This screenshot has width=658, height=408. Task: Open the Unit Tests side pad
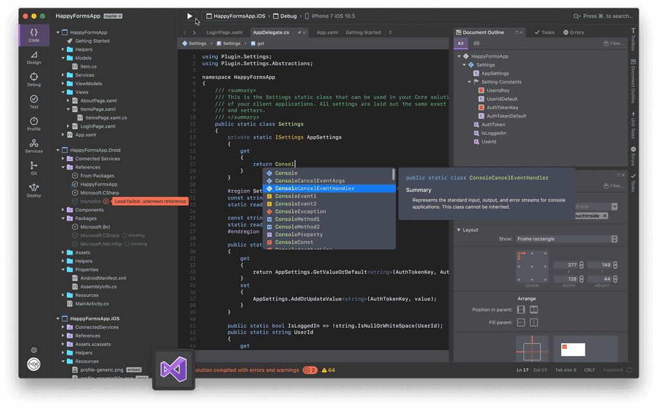coord(633,125)
